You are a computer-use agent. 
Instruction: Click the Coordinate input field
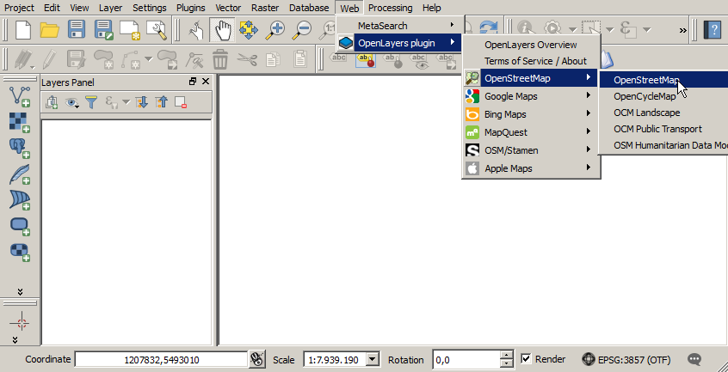pyautogui.click(x=162, y=359)
